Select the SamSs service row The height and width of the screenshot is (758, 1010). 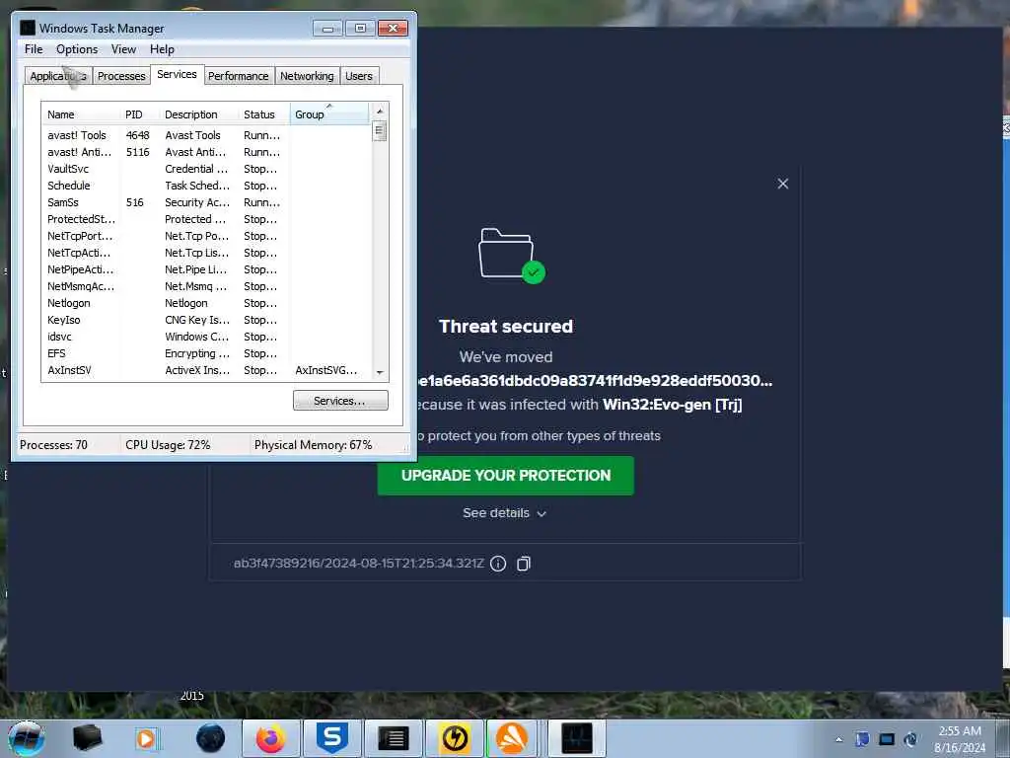(x=206, y=202)
